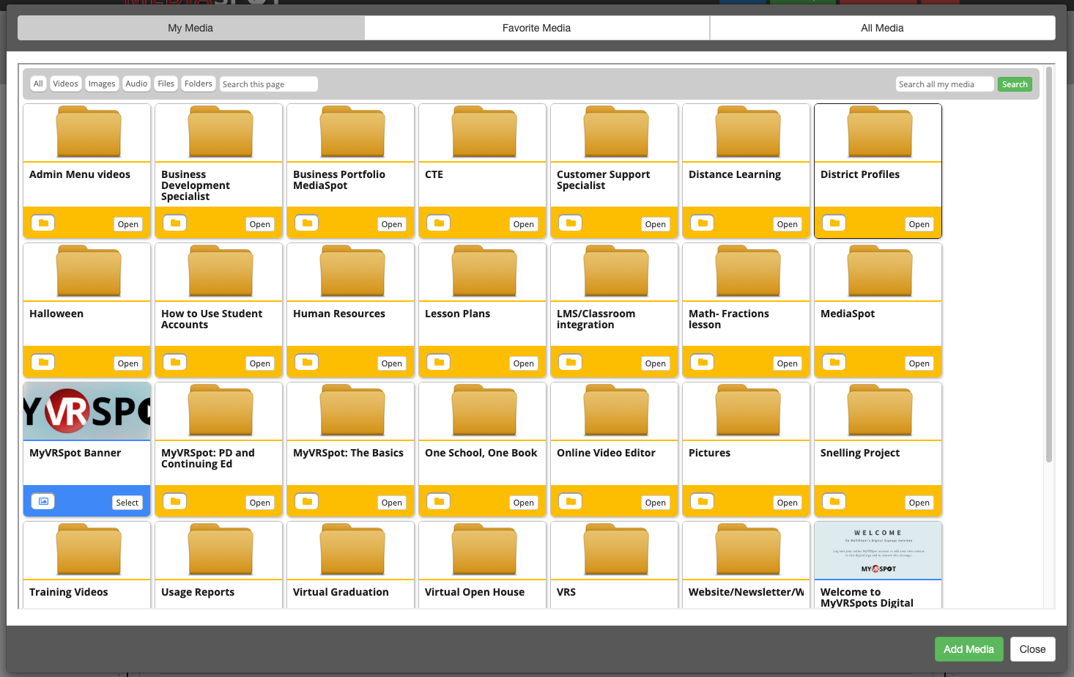Image resolution: width=1074 pixels, height=677 pixels.
Task: Click folder icon button on One School, One Book card
Action: 439,501
